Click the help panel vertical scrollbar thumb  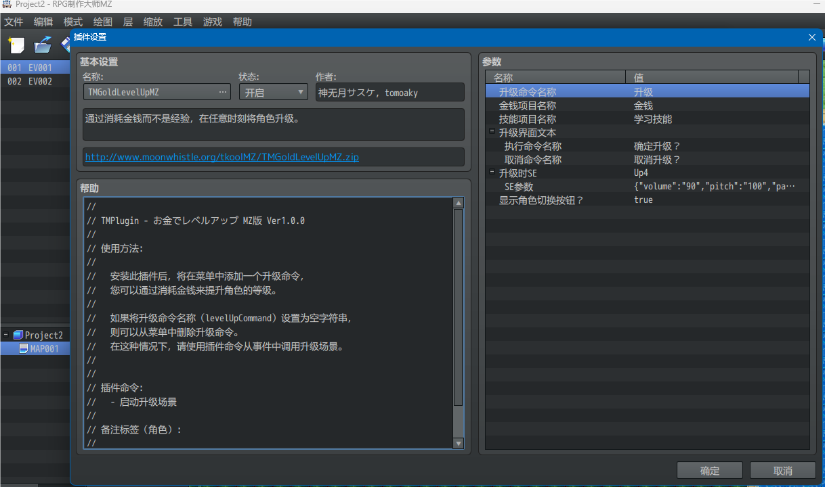459,306
